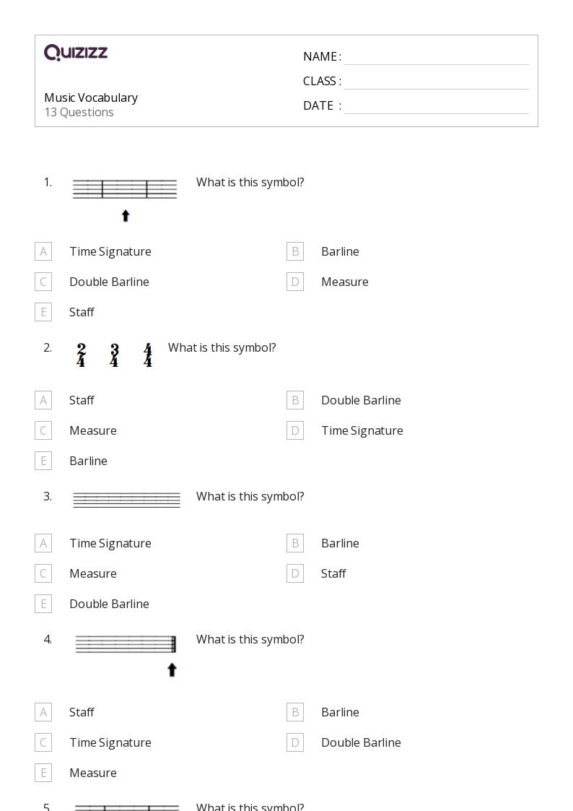Check box A Time Signature for question 1
Image resolution: width=573 pixels, height=811 pixels.
point(43,251)
